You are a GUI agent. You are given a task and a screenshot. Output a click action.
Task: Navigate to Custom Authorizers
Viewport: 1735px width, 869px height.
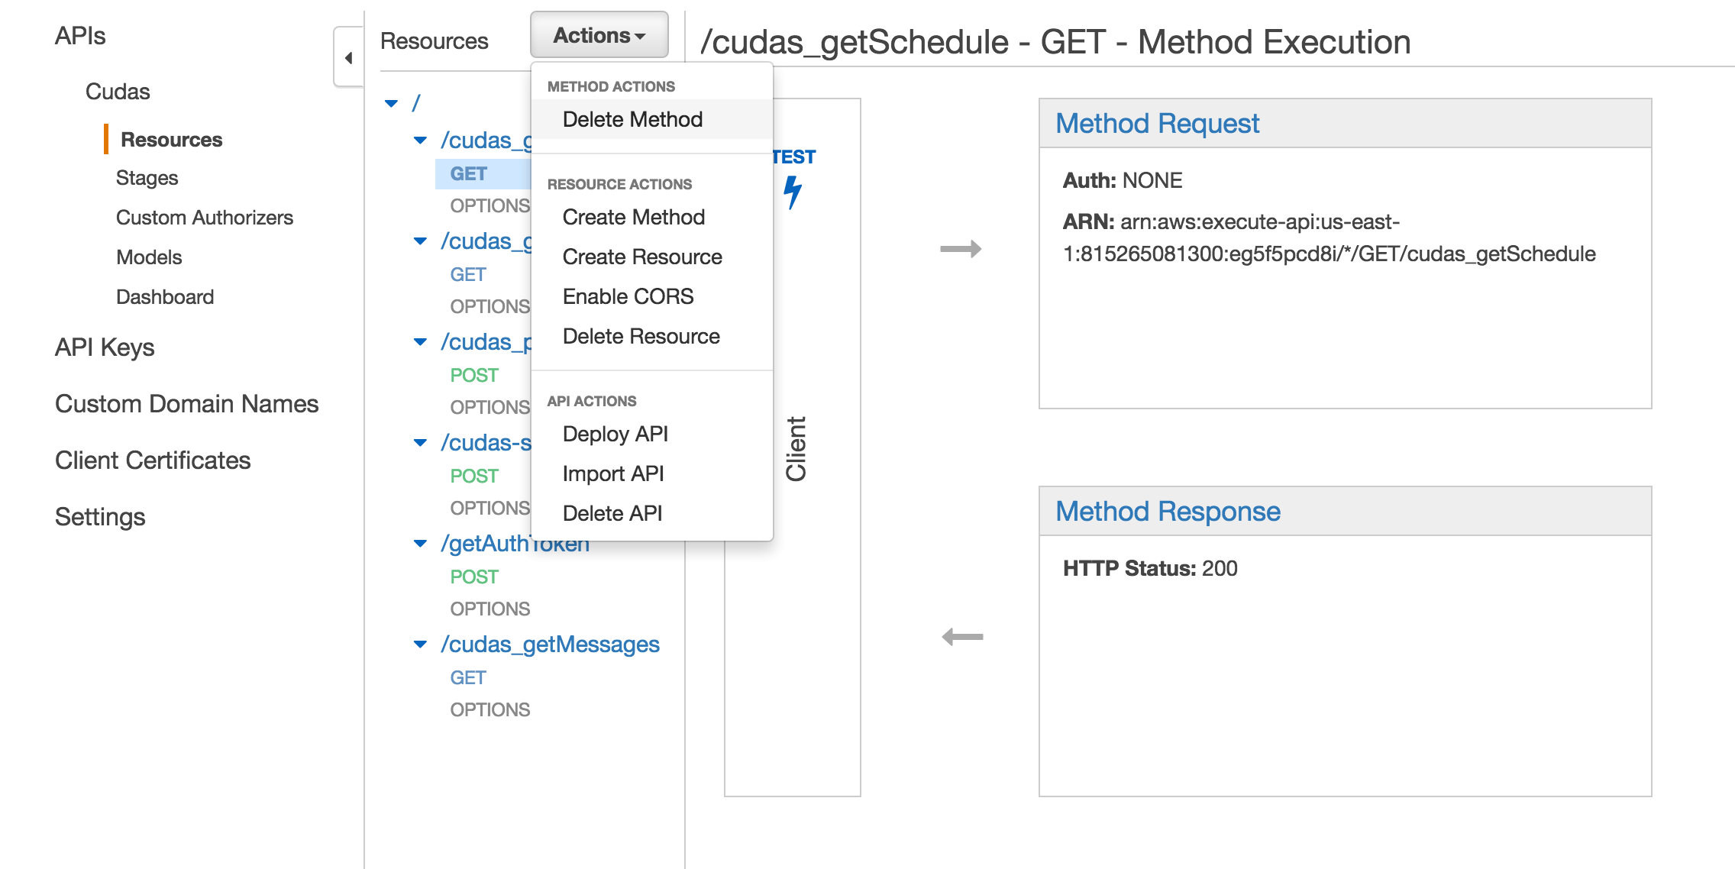205,217
